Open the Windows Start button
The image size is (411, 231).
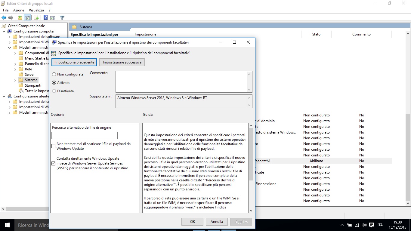7,225
